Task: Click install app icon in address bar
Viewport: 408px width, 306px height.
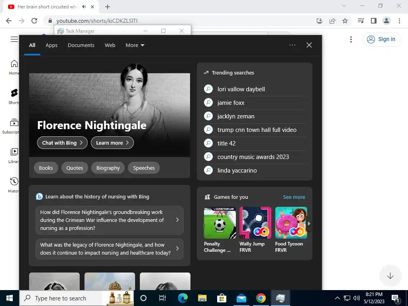Action: tap(320, 21)
